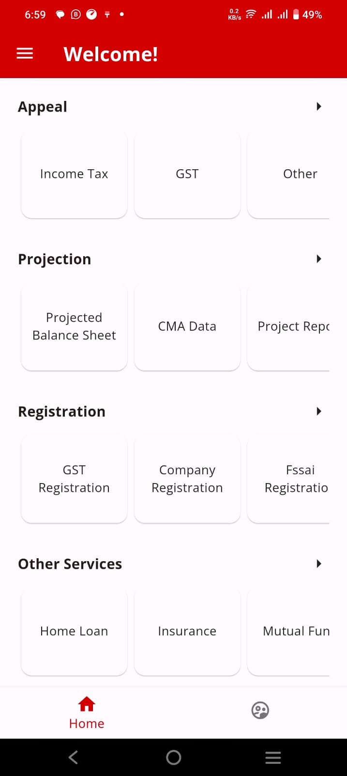Open the Other appeal card
The image size is (347, 776).
[x=288, y=174]
